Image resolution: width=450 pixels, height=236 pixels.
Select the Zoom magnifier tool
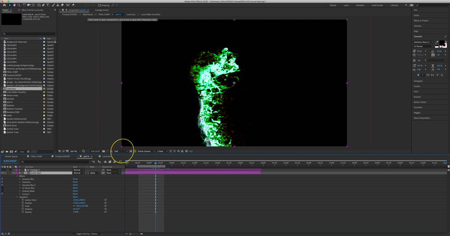click(19, 5)
